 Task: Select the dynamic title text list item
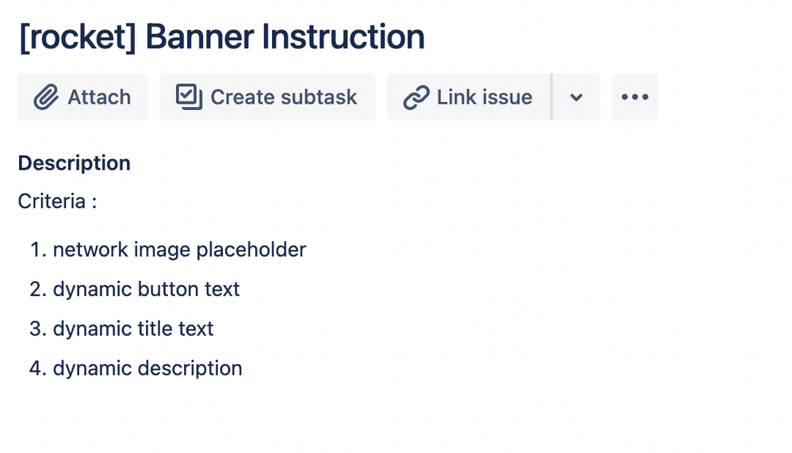tap(133, 329)
